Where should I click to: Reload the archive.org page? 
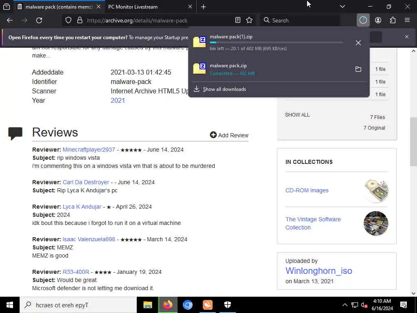click(39, 20)
